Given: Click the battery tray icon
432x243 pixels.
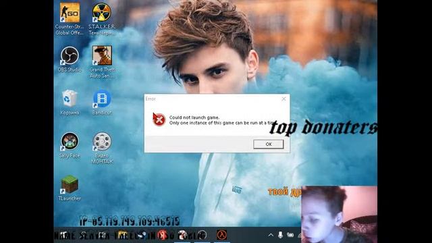Looking at the screenshot, I should pyautogui.click(x=290, y=235).
